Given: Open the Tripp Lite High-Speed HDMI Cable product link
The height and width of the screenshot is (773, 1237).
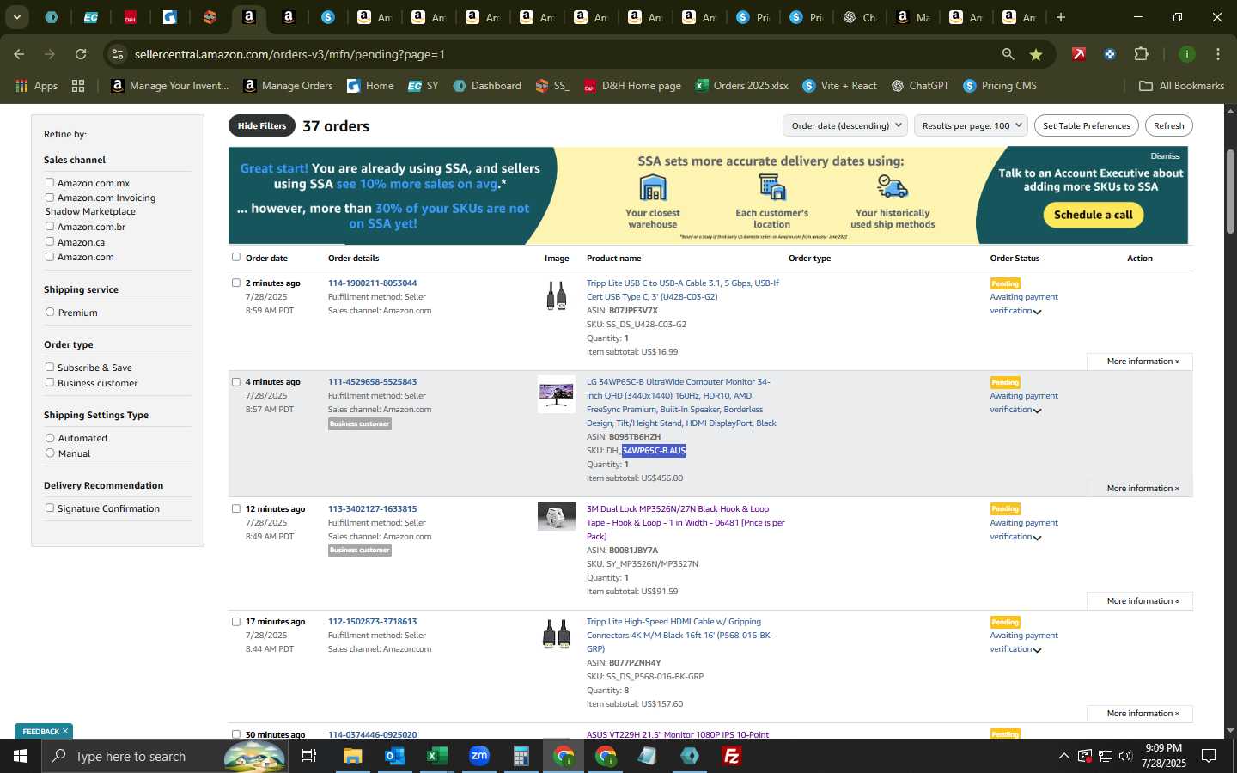Looking at the screenshot, I should [x=680, y=636].
